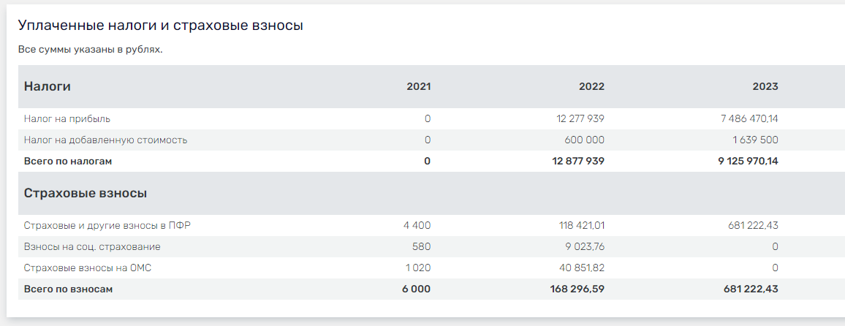The image size is (845, 326).
Task: Click "Страховые и другие взносы в ПФР" label
Action: tap(107, 225)
